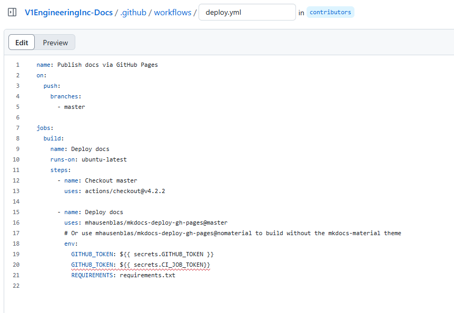Navigate to the .github folder
This screenshot has height=313, width=454.
(x=133, y=13)
